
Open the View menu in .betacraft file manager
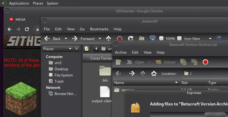coord(71,29)
